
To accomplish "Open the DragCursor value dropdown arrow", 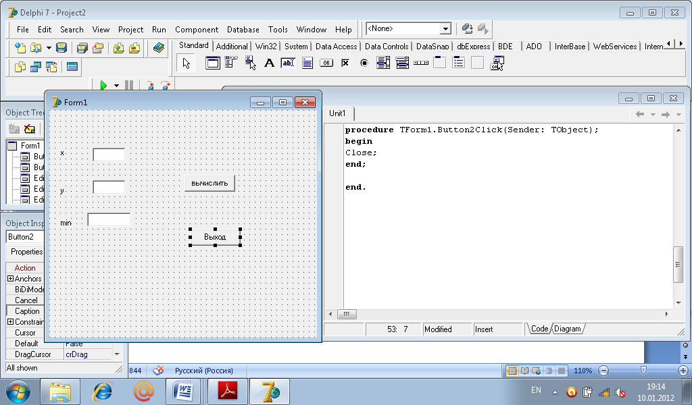I will click(117, 354).
